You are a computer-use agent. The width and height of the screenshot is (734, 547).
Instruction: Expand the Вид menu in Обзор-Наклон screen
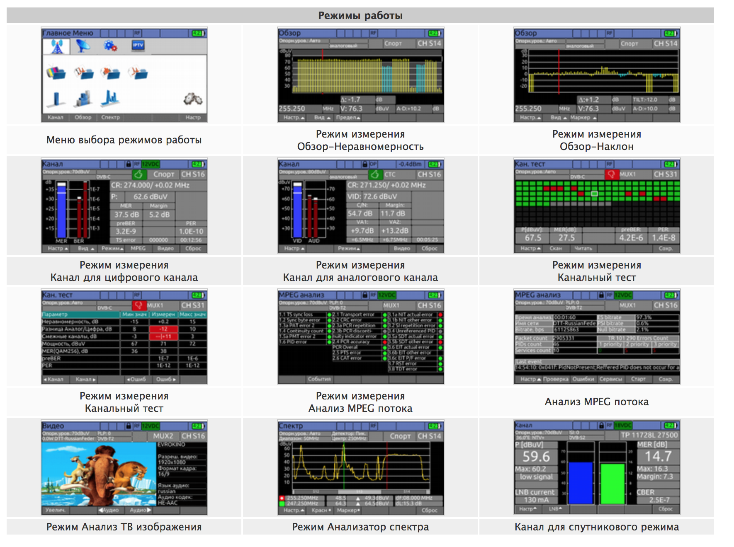[x=557, y=118]
